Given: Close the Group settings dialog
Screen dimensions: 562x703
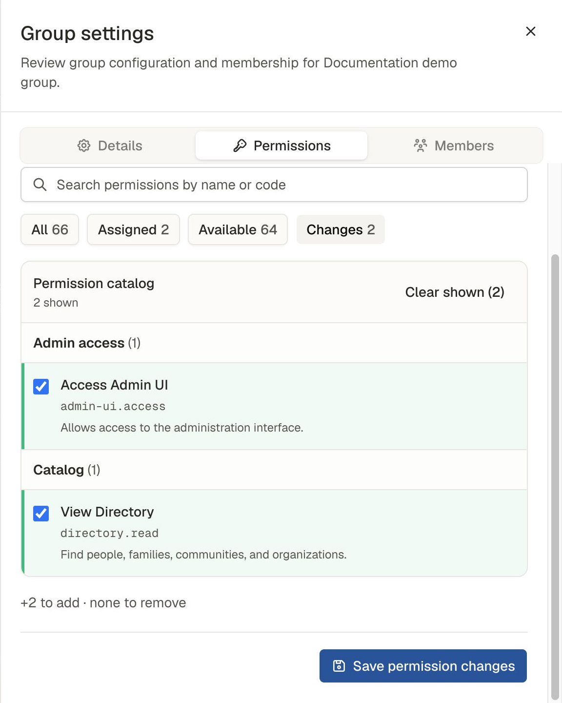Looking at the screenshot, I should (x=531, y=31).
